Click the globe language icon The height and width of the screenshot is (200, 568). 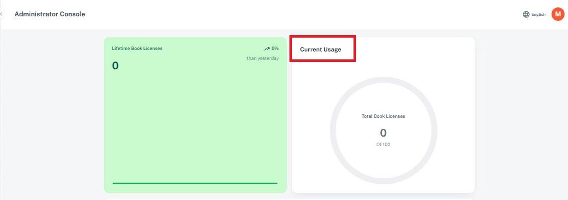coord(526,14)
